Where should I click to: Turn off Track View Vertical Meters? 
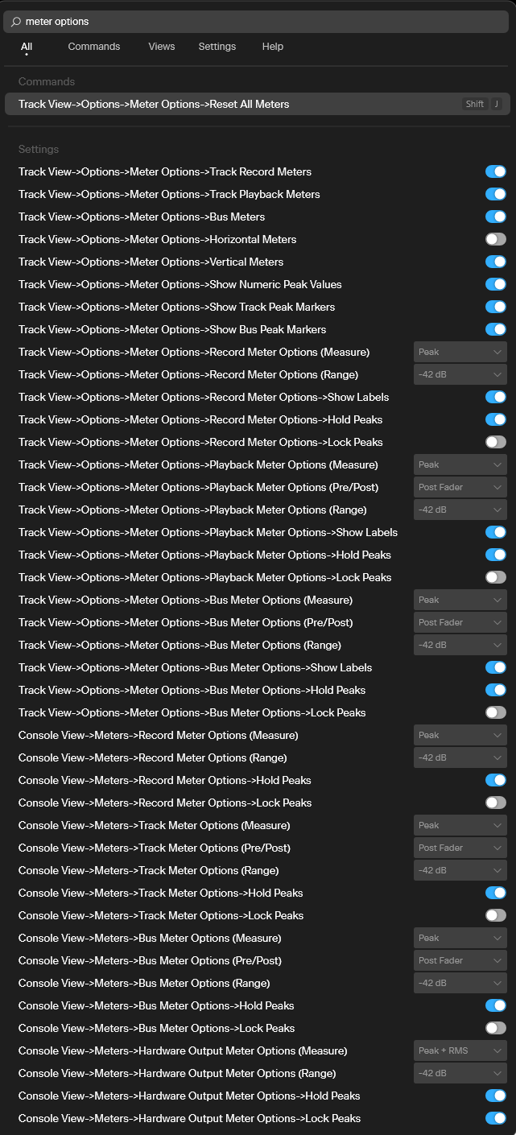pyautogui.click(x=495, y=262)
